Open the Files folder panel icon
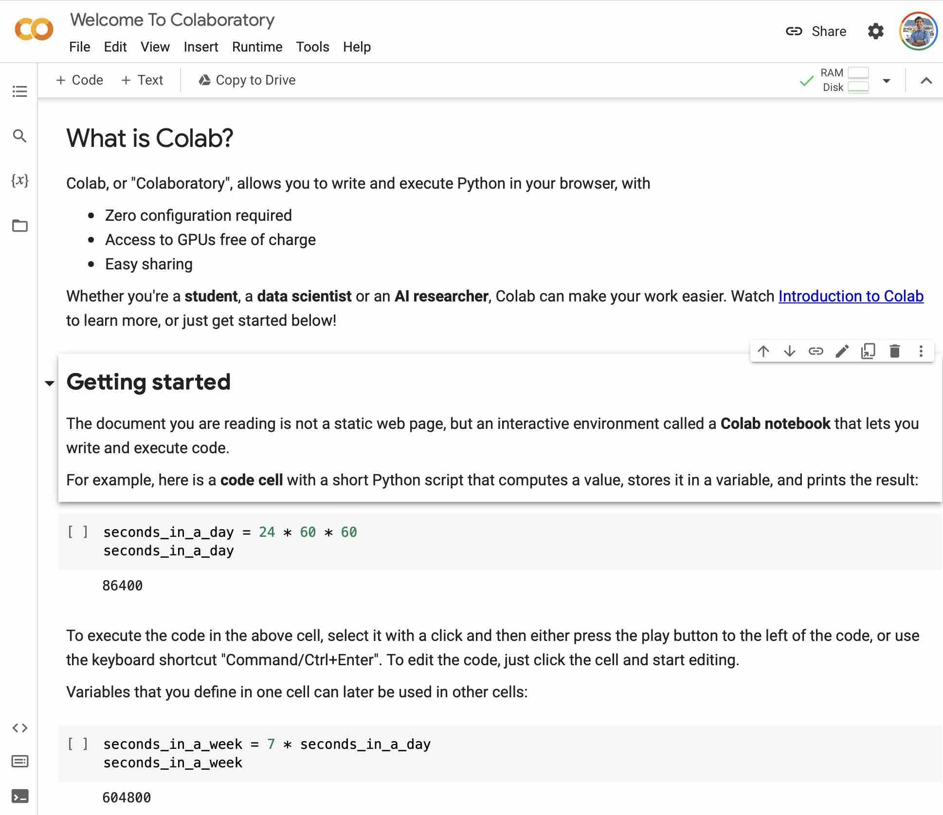 pos(19,226)
